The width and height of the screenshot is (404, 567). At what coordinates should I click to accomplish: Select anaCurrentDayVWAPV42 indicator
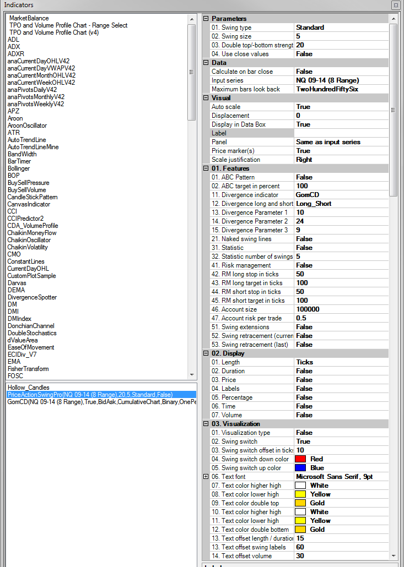point(41,68)
